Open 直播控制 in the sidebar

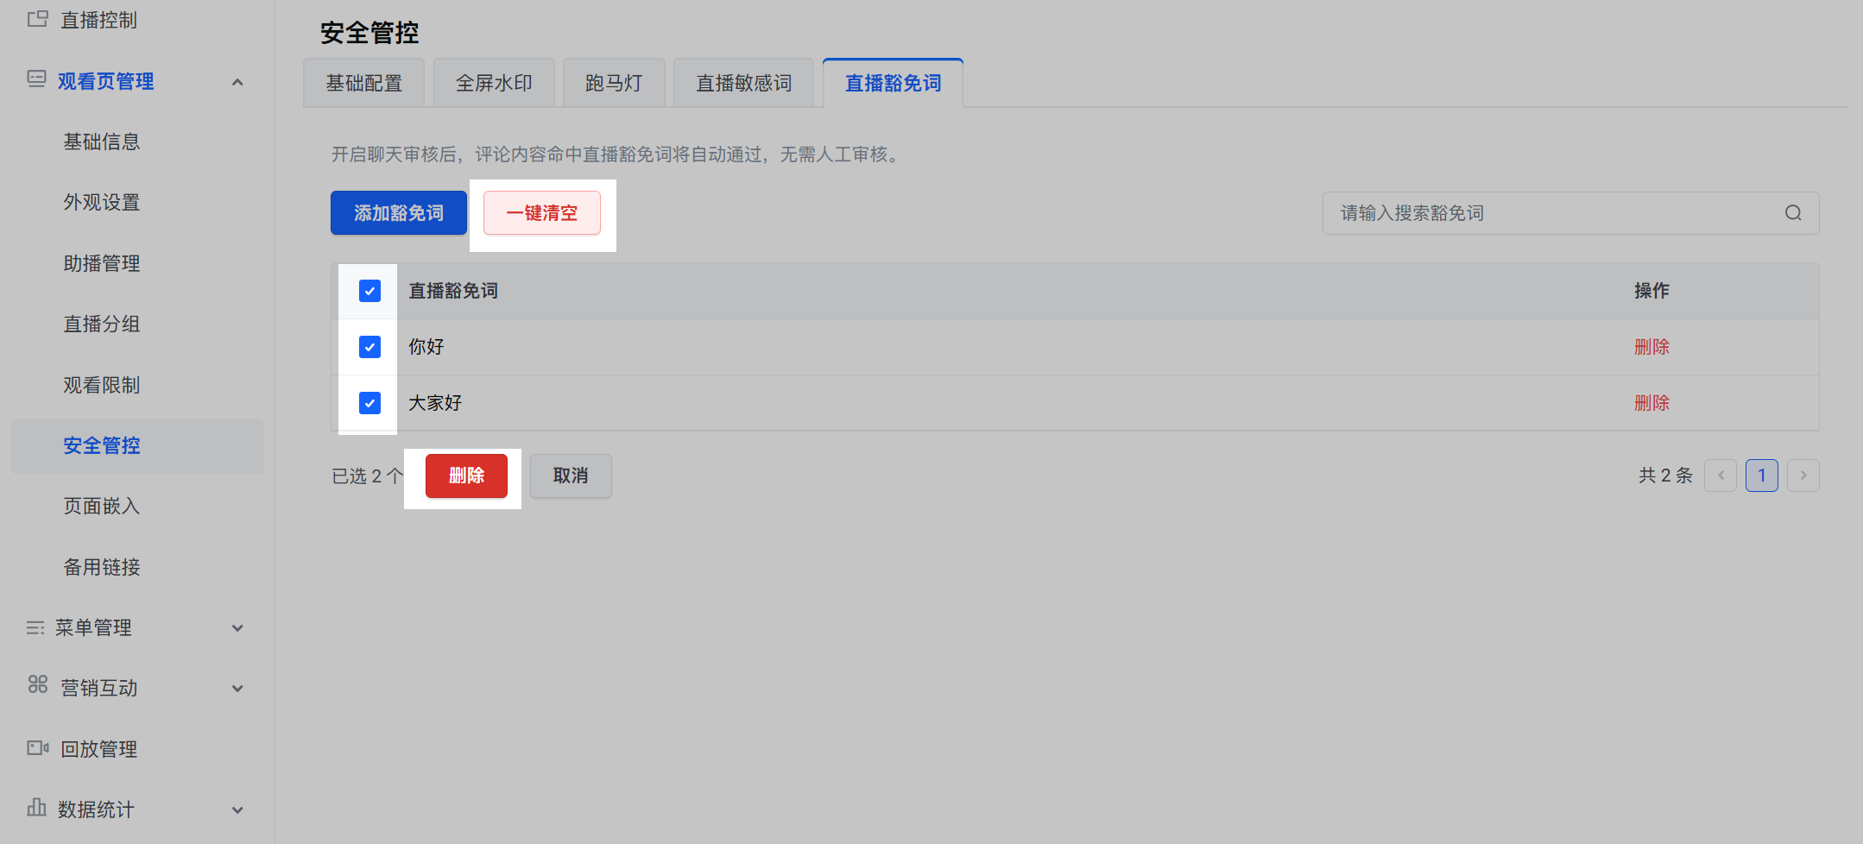(x=99, y=20)
